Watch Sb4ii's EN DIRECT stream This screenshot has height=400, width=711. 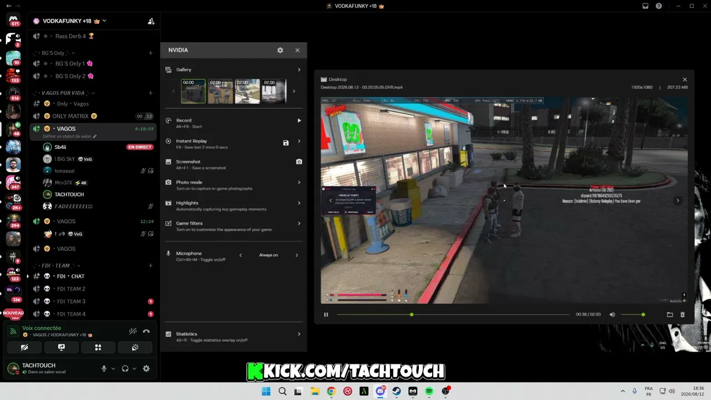pos(140,147)
